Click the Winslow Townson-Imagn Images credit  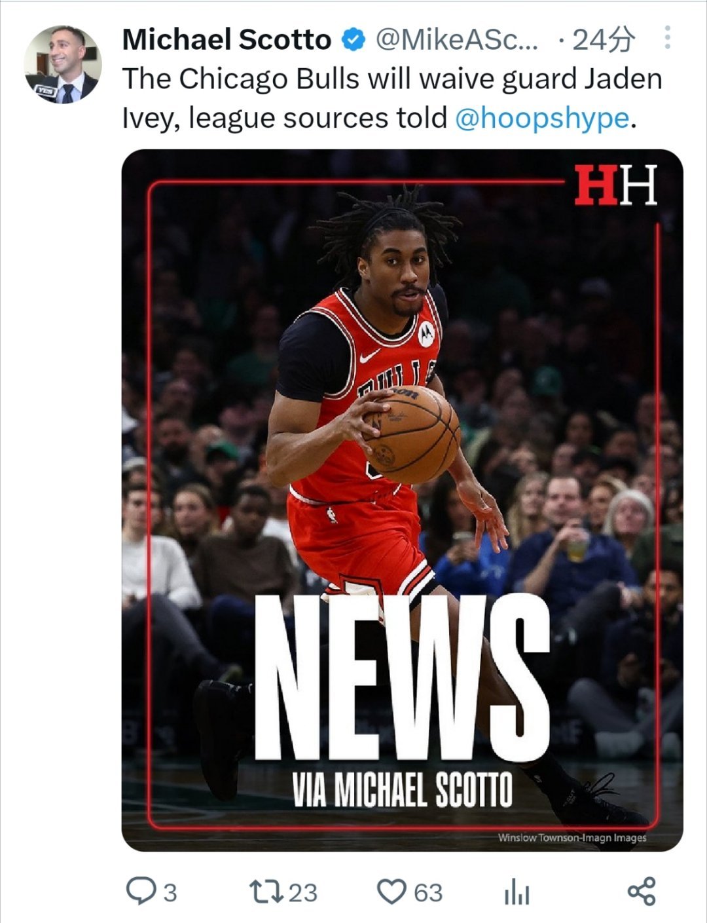pyautogui.click(x=571, y=837)
